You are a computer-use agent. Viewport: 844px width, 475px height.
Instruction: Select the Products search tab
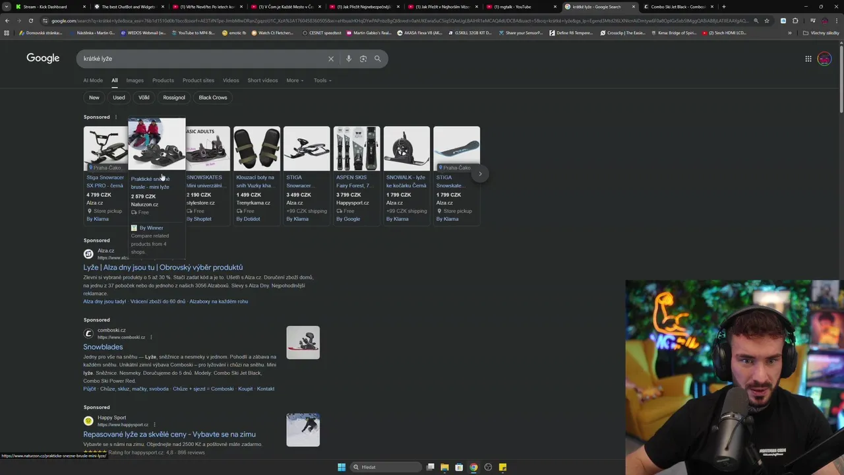[163, 80]
